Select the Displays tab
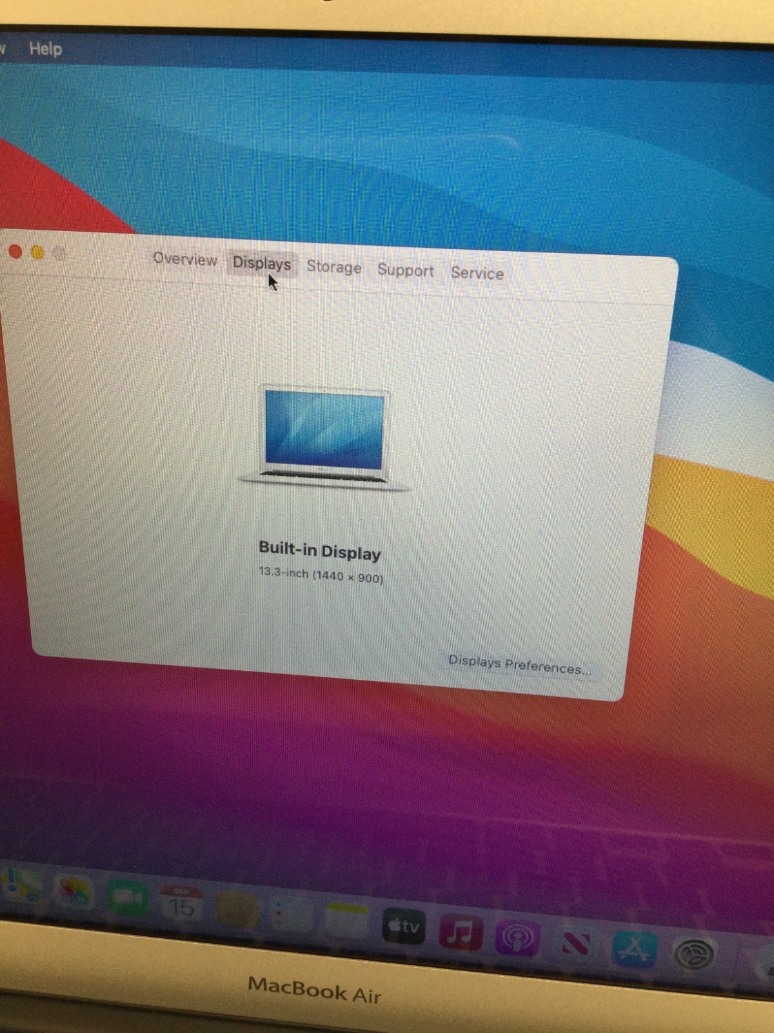 [262, 263]
